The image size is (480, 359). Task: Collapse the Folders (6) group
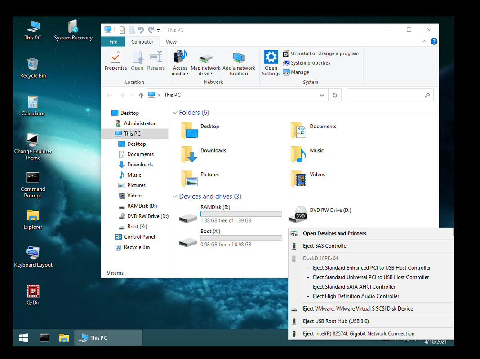(175, 113)
